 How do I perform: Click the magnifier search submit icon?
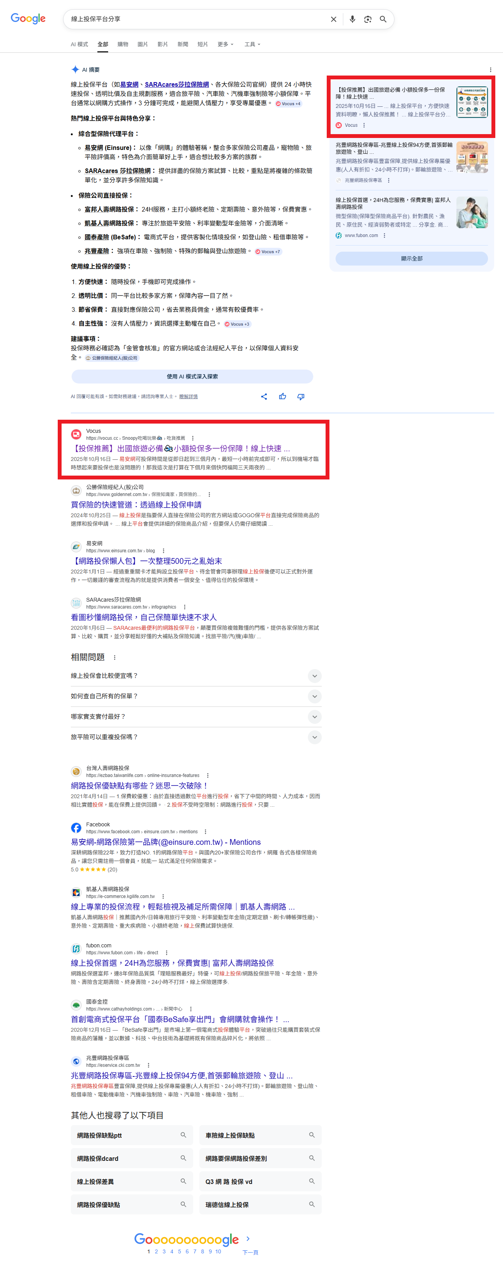(383, 19)
